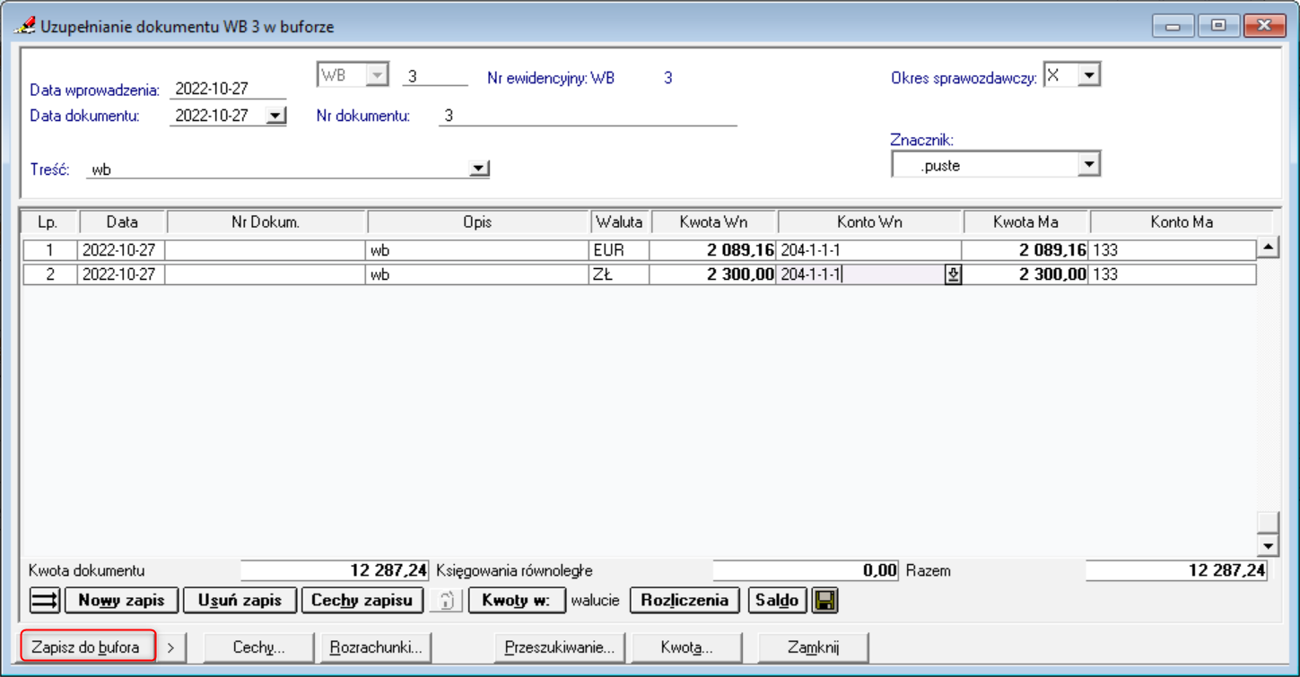1300x677 pixels.
Task: Click the Opis column header
Action: point(478,221)
